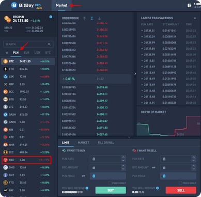The width and height of the screenshot is (201, 197).
Task: Select the DASH coin icon
Action: pyautogui.click(x=6, y=115)
